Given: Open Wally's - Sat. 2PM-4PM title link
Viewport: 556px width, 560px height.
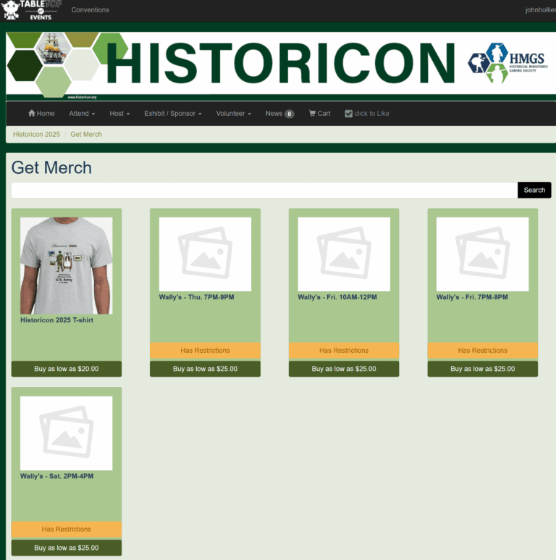Looking at the screenshot, I should [56, 476].
